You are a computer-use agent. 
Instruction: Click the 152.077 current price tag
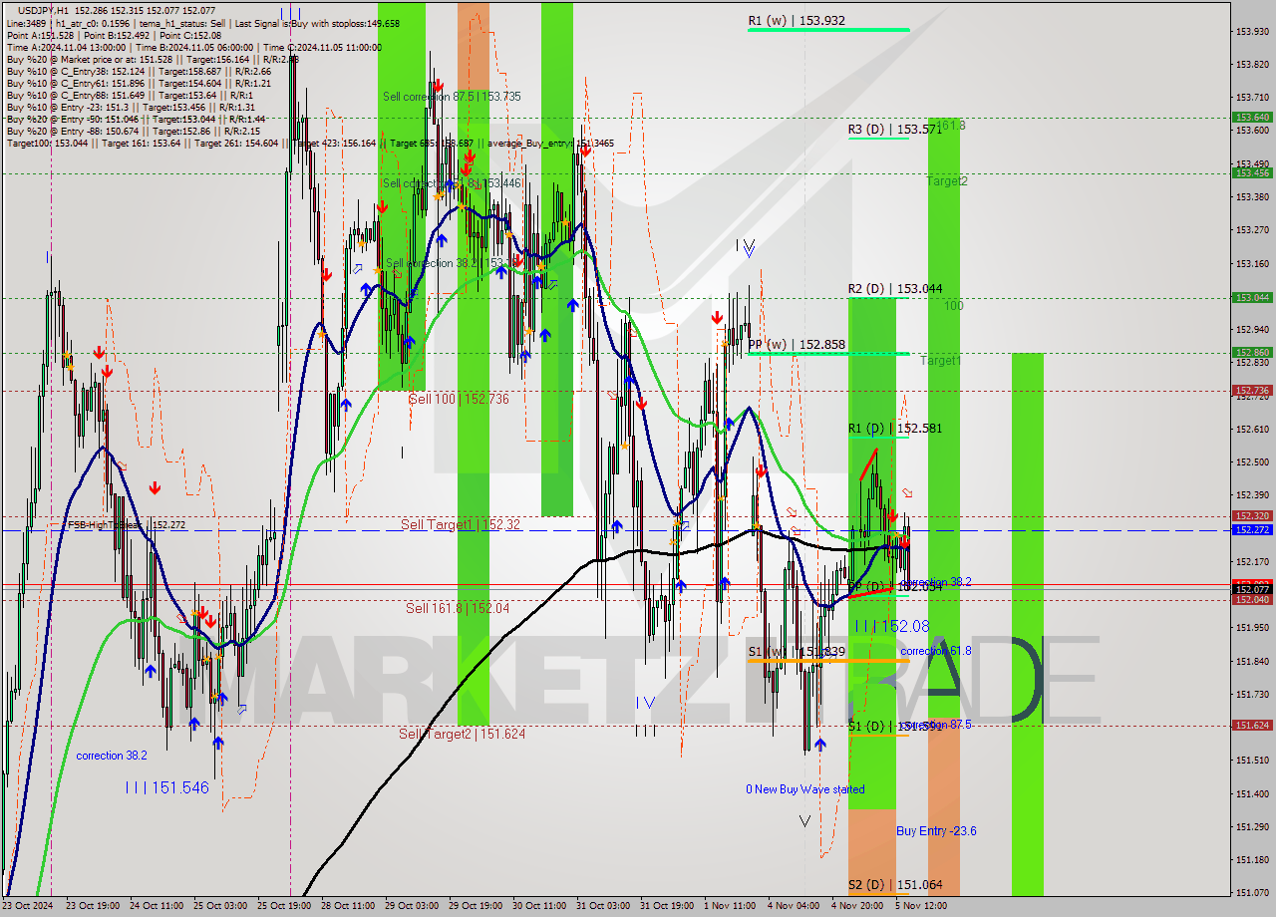(1252, 589)
